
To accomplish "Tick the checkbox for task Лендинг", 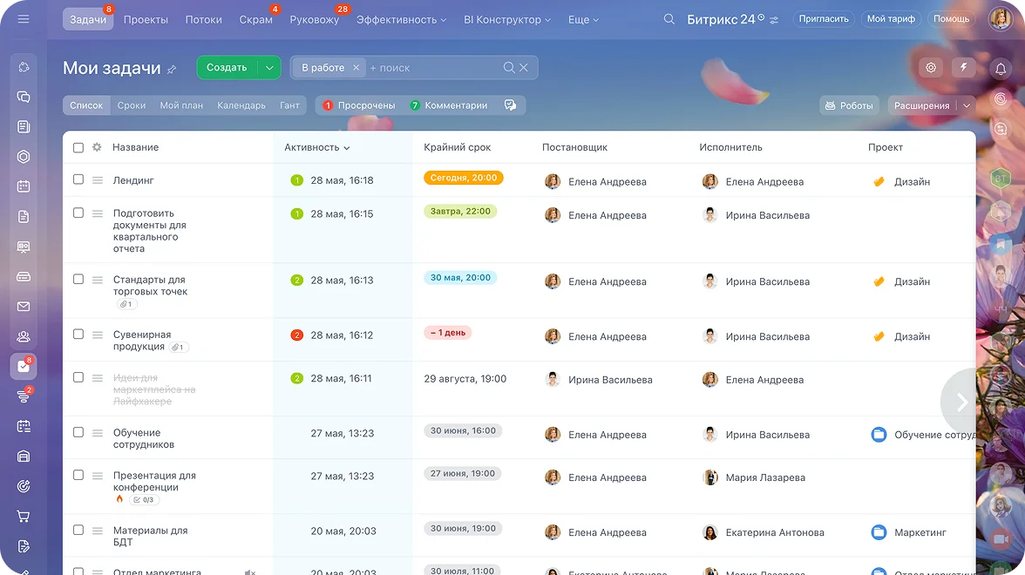I will pos(78,179).
